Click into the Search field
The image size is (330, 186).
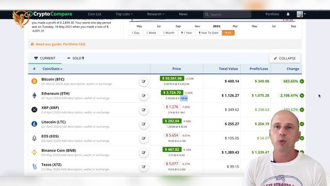(227, 14)
